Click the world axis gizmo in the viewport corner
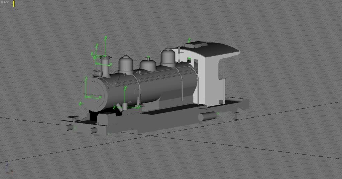 (9, 169)
